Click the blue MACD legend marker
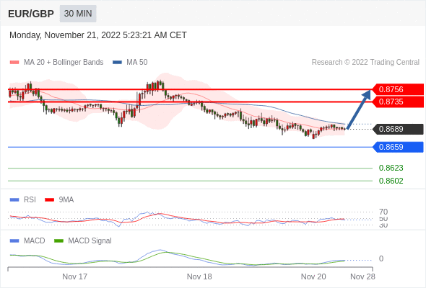Screen dimensions: 426x288 click(14, 240)
